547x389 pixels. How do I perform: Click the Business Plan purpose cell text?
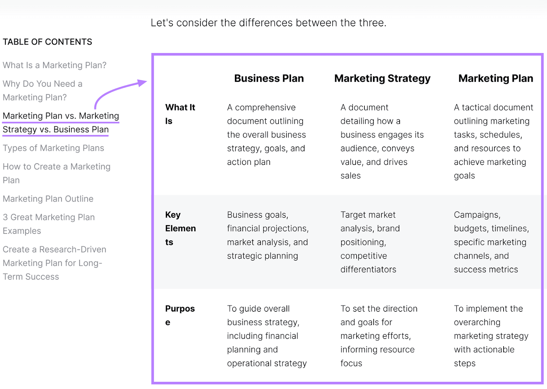(x=267, y=336)
